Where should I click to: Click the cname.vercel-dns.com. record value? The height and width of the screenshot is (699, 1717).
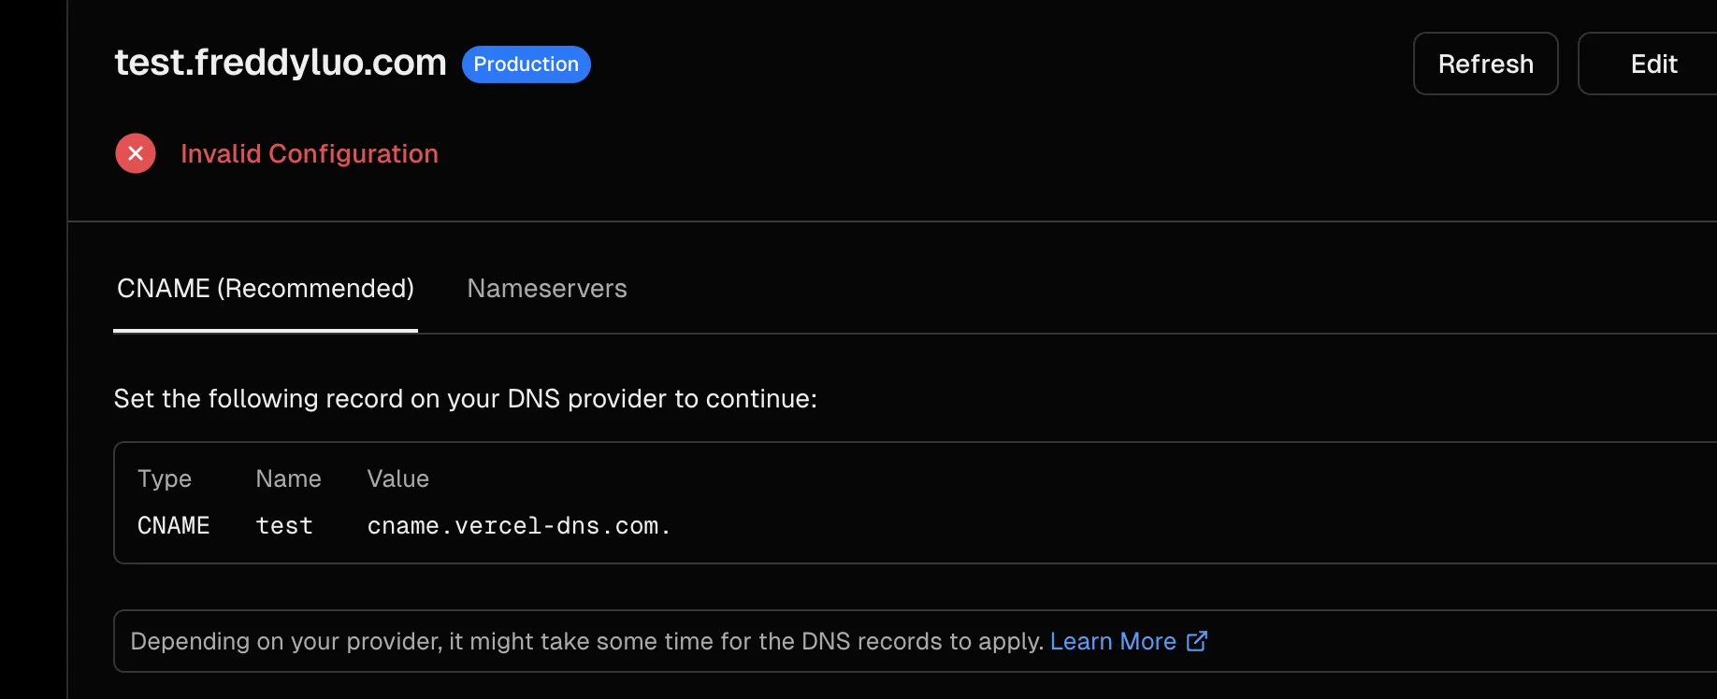click(x=519, y=526)
